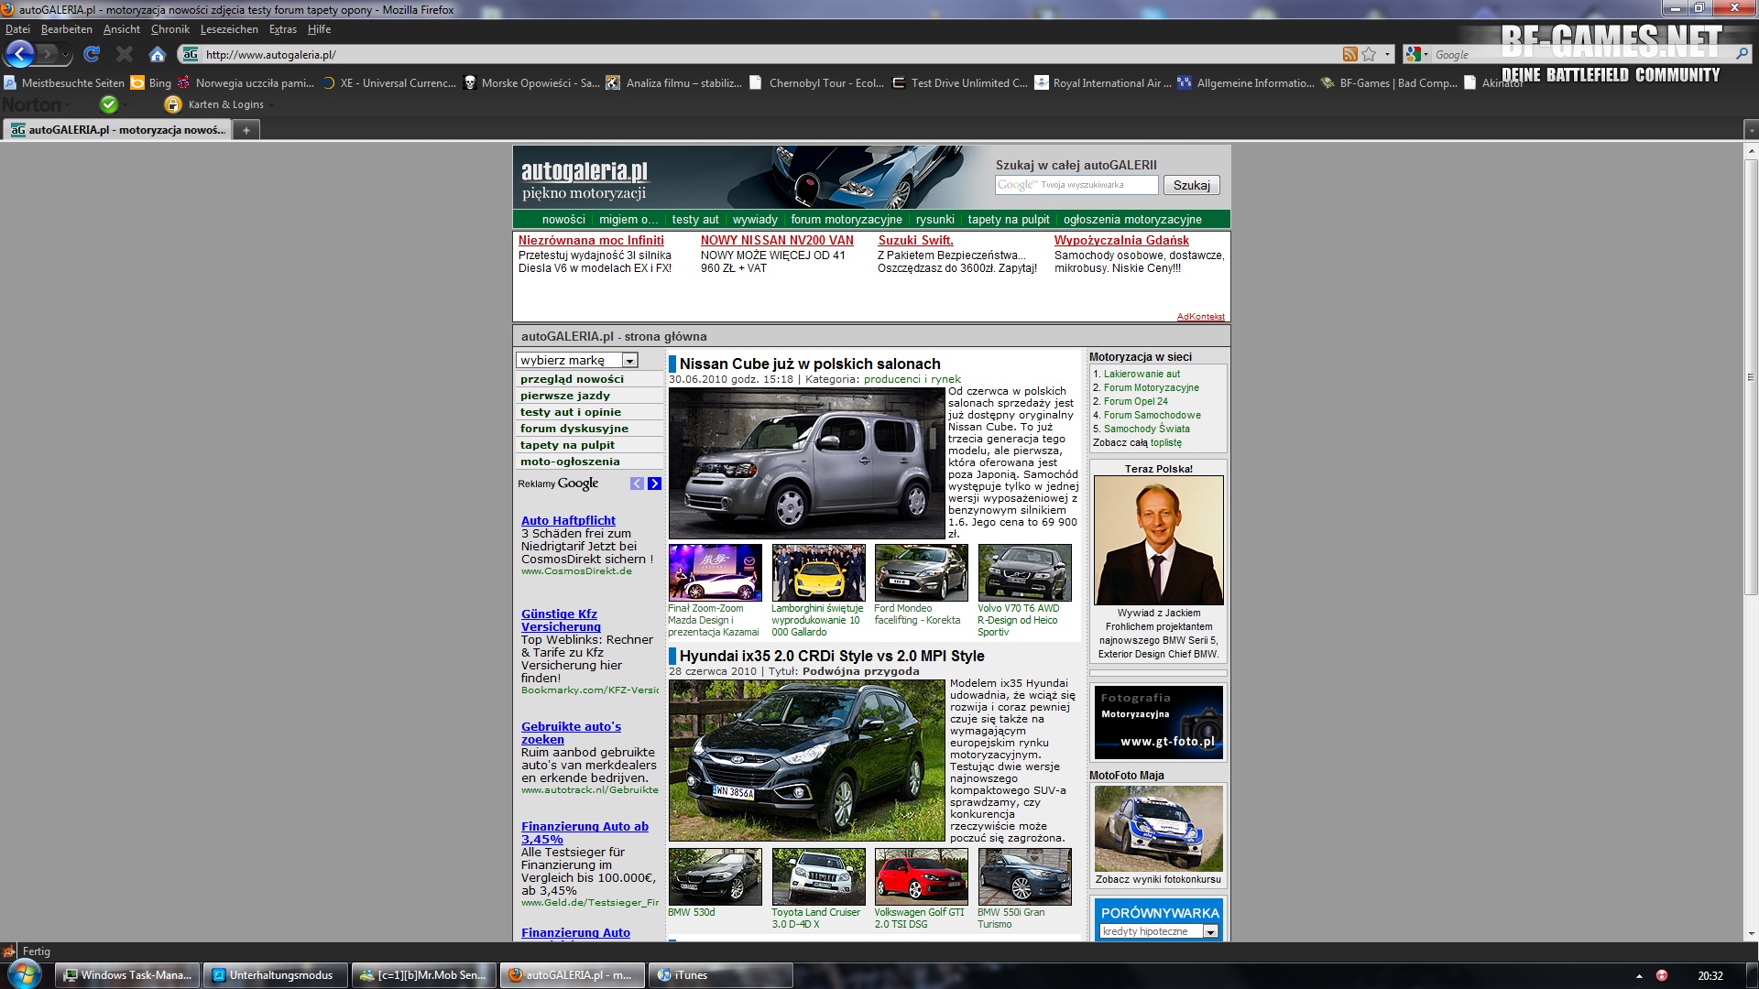Viewport: 1759px width, 989px height.
Task: Open the Volvo V70 T6 AWD thumbnail
Action: [1024, 572]
